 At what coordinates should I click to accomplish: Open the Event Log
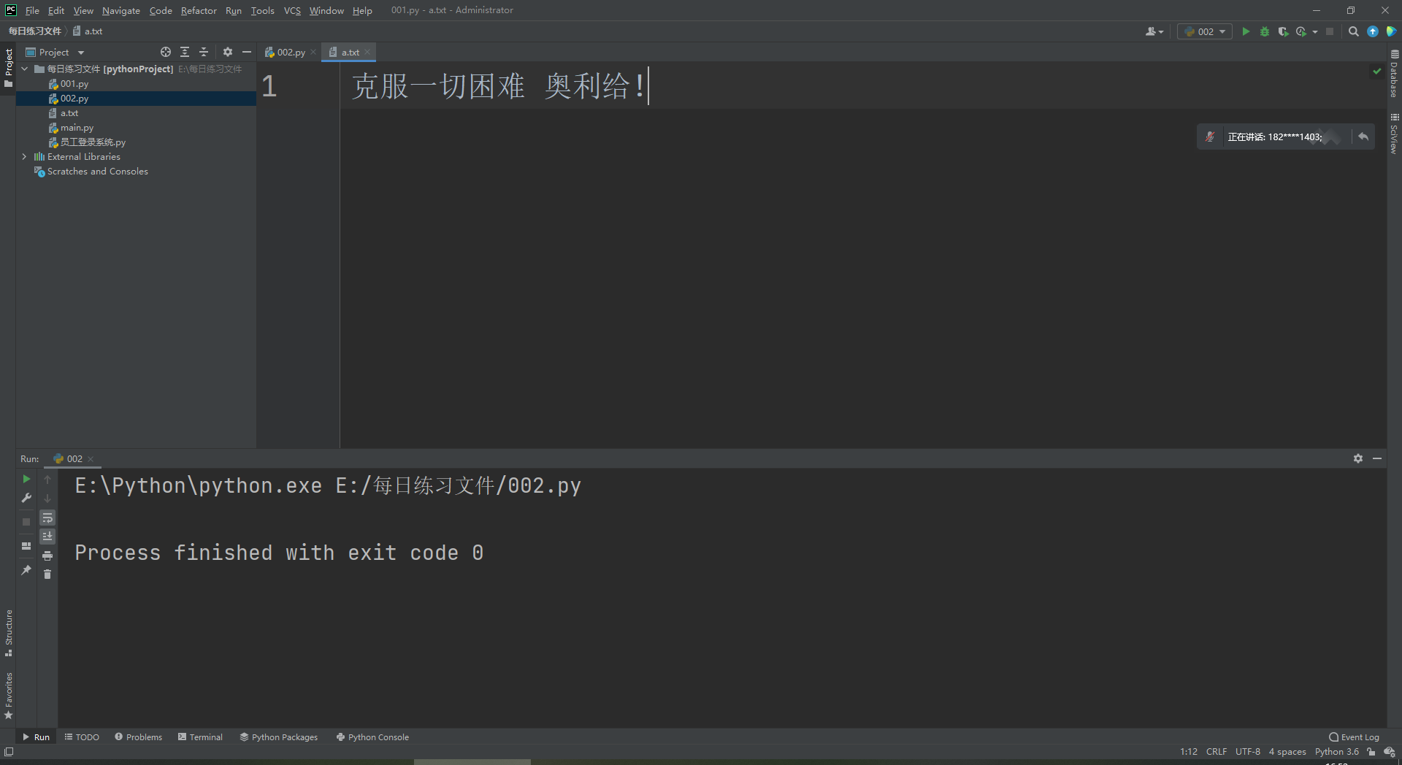click(1355, 737)
